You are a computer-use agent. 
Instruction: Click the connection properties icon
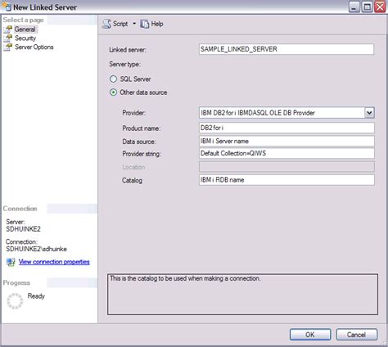point(11,262)
